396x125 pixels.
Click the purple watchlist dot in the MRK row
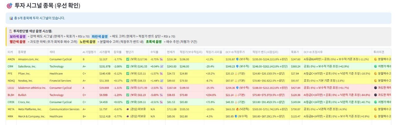127,116
